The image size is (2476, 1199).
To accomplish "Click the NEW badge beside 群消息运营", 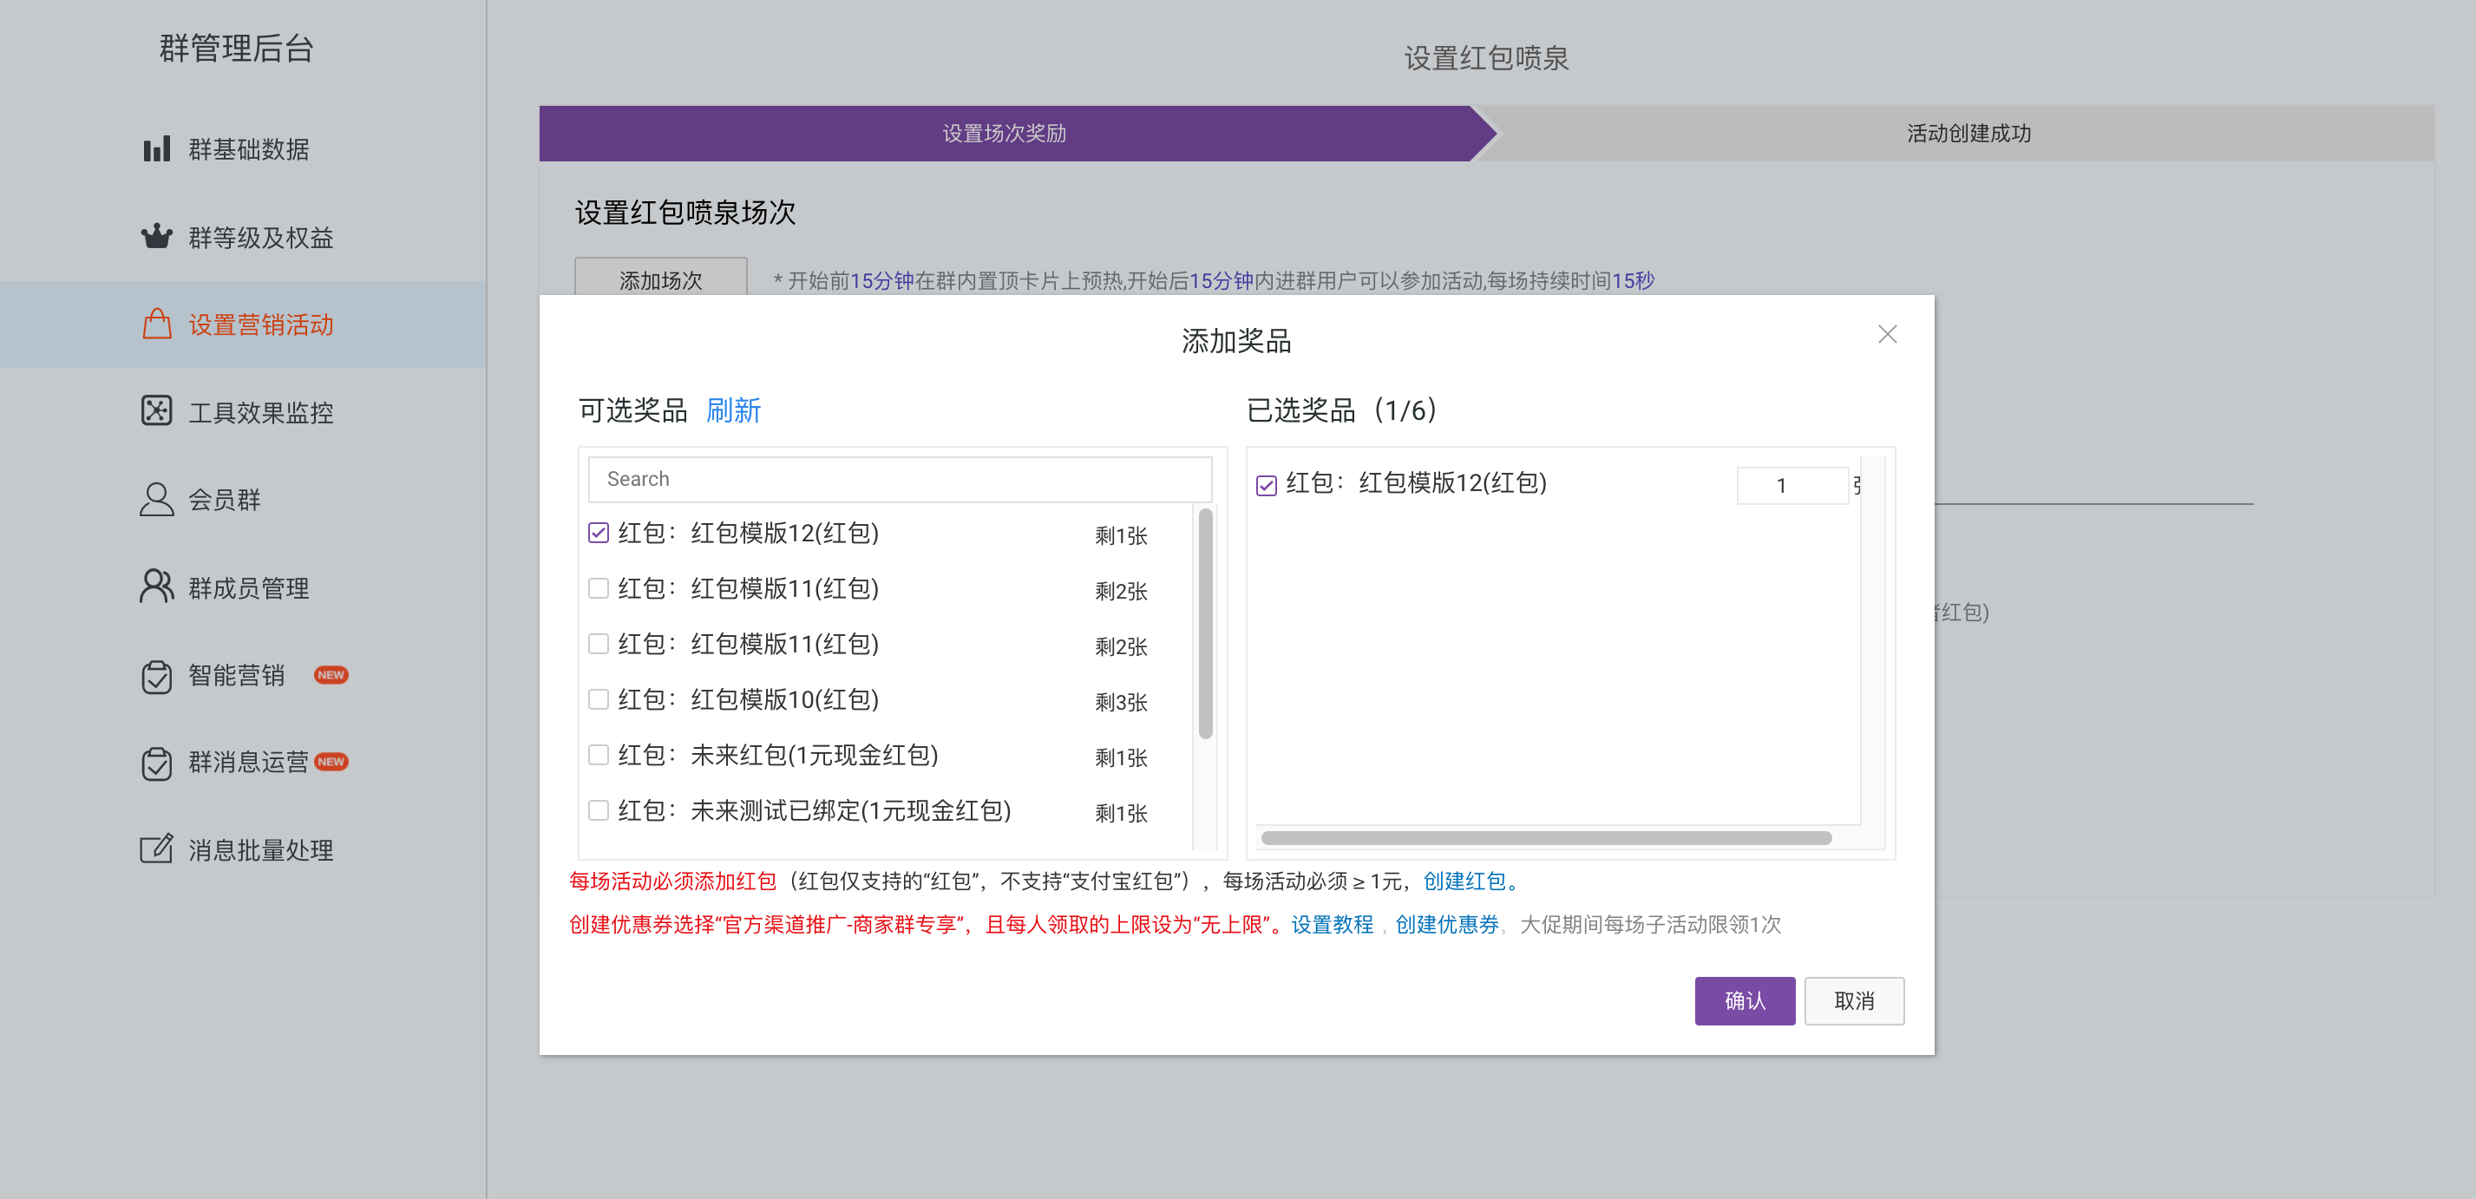I will click(x=331, y=762).
